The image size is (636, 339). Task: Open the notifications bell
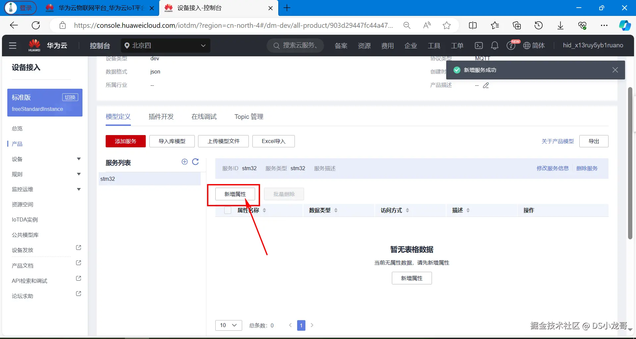[495, 45]
